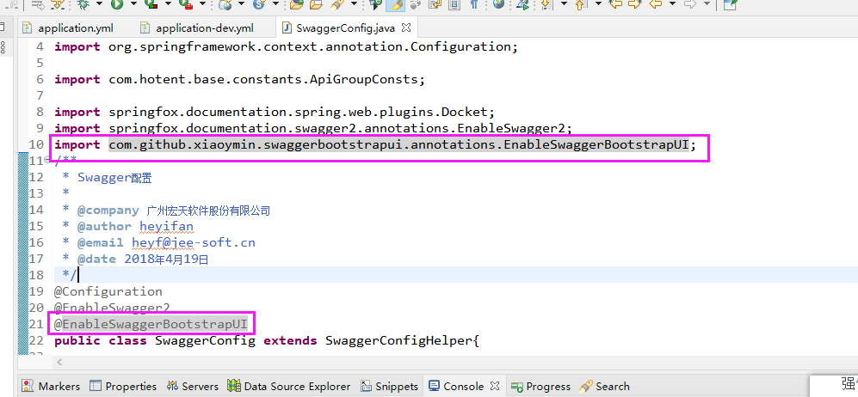Click the author name heyifan
Image resolution: width=858 pixels, height=397 pixels.
click(x=166, y=226)
